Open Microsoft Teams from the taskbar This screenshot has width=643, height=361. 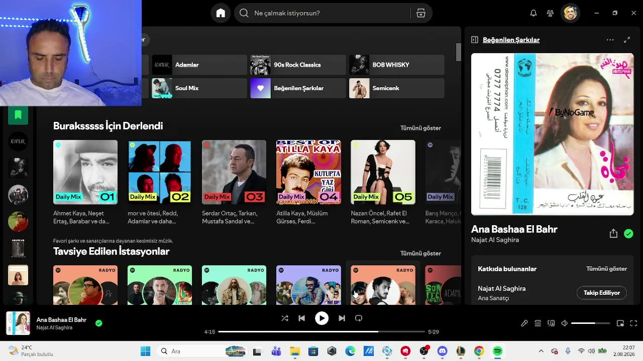coord(276,351)
